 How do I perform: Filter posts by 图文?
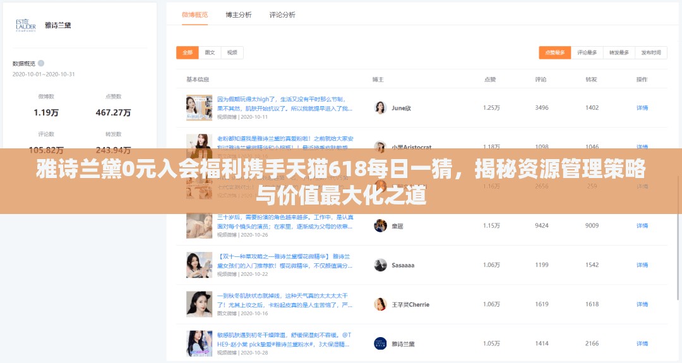(x=210, y=52)
